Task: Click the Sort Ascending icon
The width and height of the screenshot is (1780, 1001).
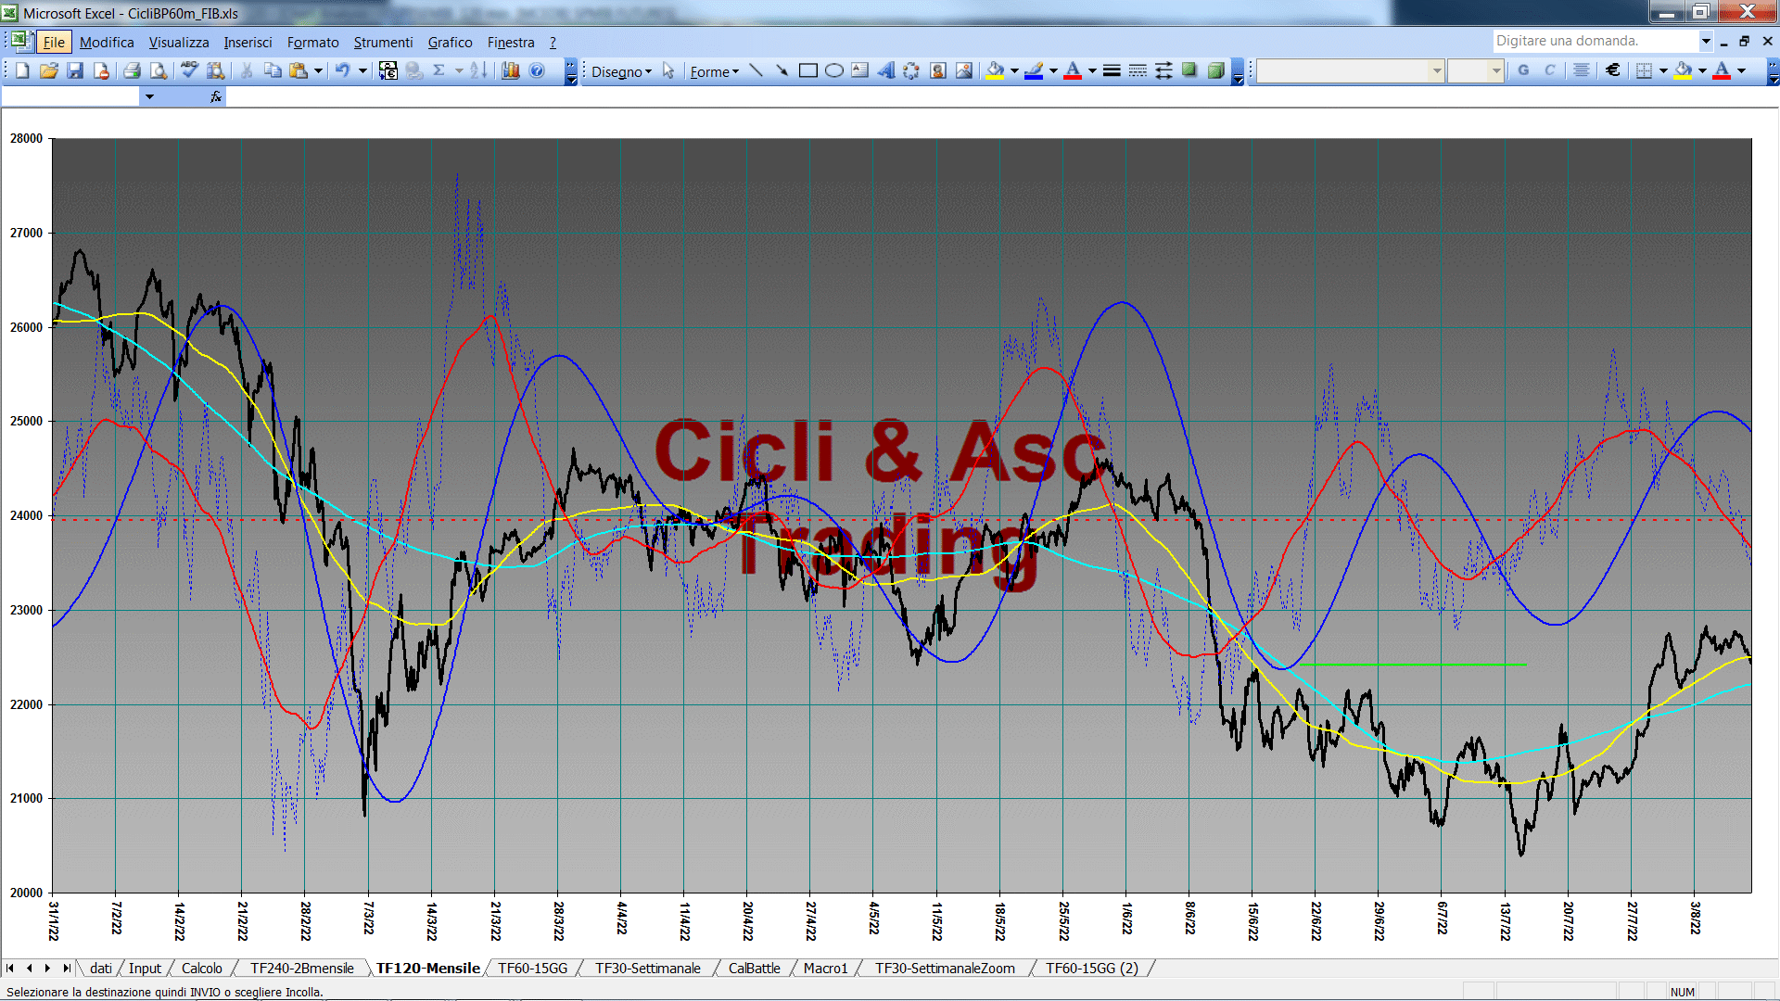Action: (477, 70)
